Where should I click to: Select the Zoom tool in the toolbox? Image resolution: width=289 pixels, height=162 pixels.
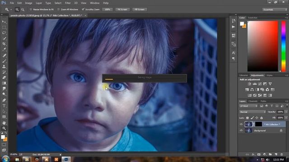click(4, 128)
